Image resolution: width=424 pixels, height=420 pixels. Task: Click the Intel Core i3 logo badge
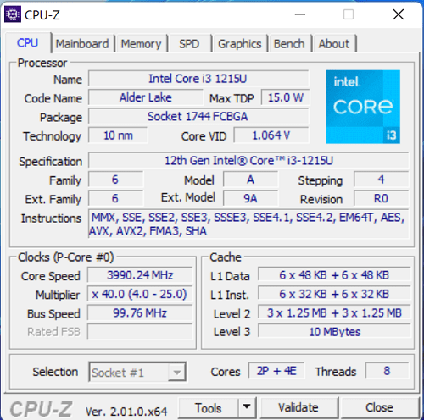(363, 107)
